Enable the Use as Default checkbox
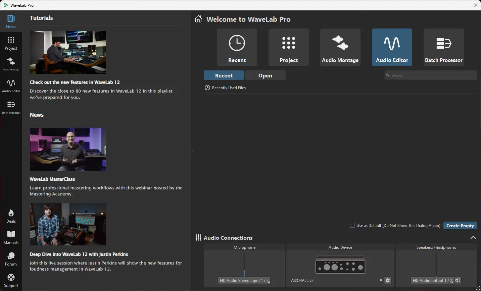 [x=352, y=226]
